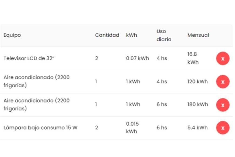Select the 6 hs cell in Lámpara row
Screen dimensions: 235x157
(162, 128)
